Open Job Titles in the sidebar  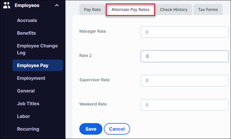click(x=28, y=104)
